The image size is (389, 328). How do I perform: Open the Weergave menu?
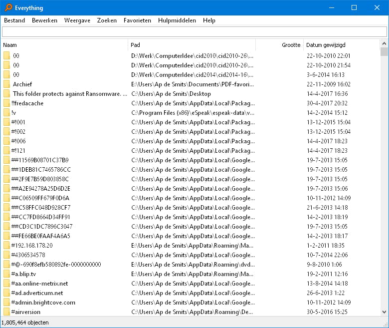[77, 20]
